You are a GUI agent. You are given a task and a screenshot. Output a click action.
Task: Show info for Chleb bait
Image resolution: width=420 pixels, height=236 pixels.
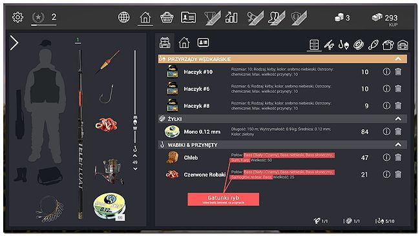[x=386, y=157]
